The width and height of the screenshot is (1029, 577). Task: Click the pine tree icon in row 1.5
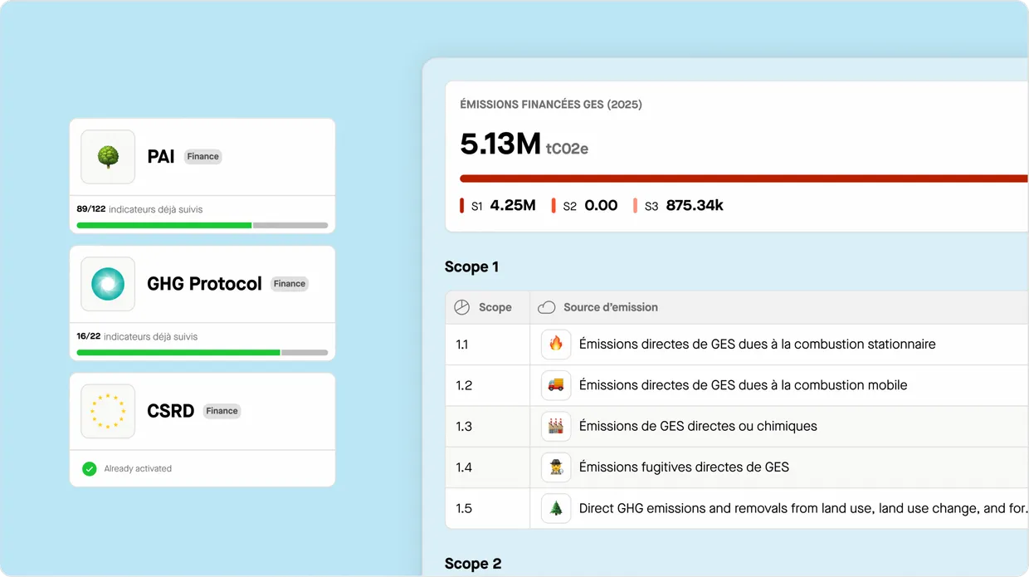[x=556, y=508]
